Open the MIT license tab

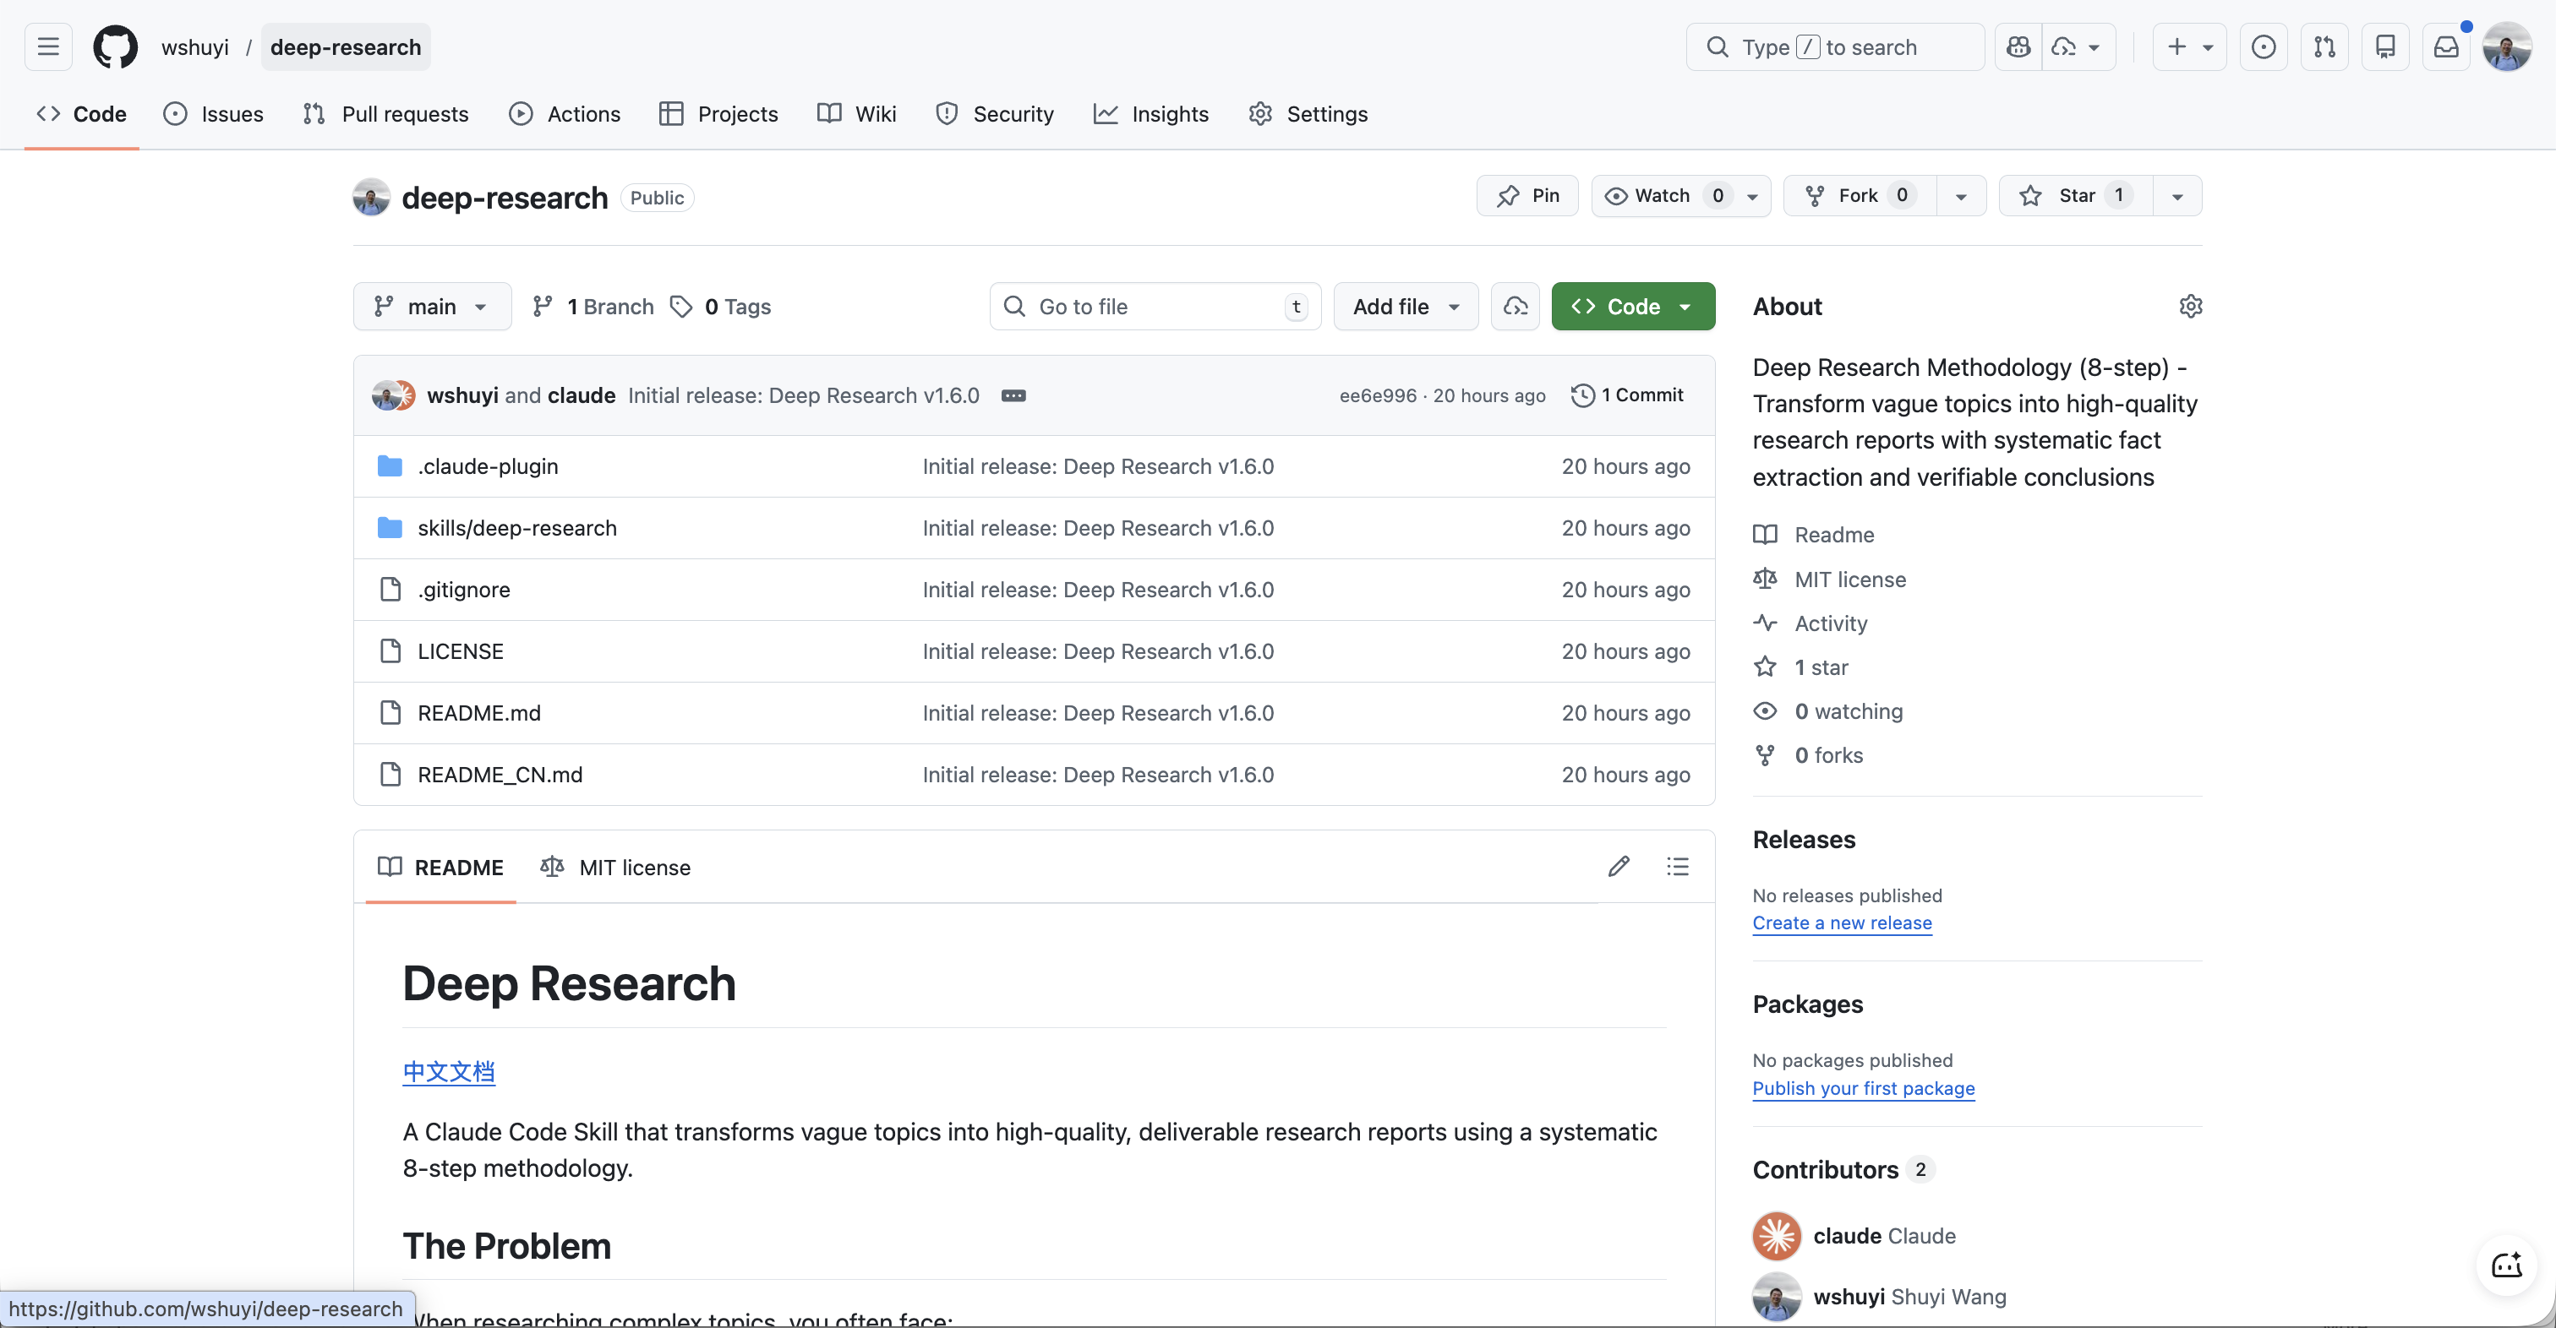click(x=615, y=867)
